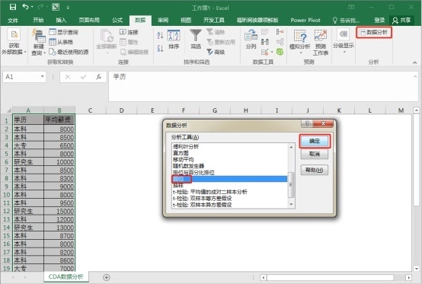Viewport: 422px width, 284px height.
Task: Click the Redo arrow icon
Action: click(x=40, y=7)
